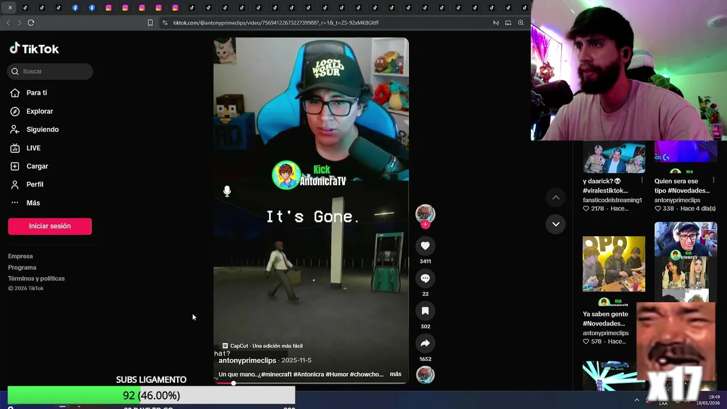Click the icon immediately left of the magnifier icon
The width and height of the screenshot is (727, 409).
(508, 23)
